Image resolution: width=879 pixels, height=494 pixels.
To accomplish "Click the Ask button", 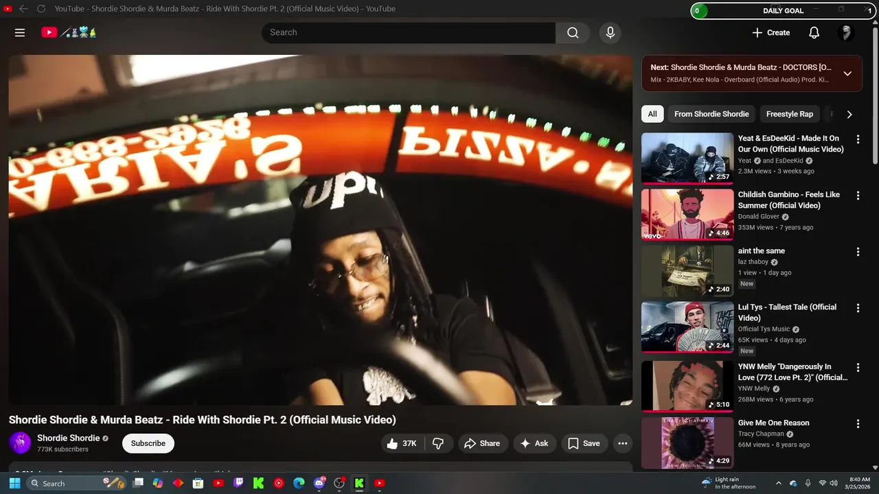I will [534, 443].
